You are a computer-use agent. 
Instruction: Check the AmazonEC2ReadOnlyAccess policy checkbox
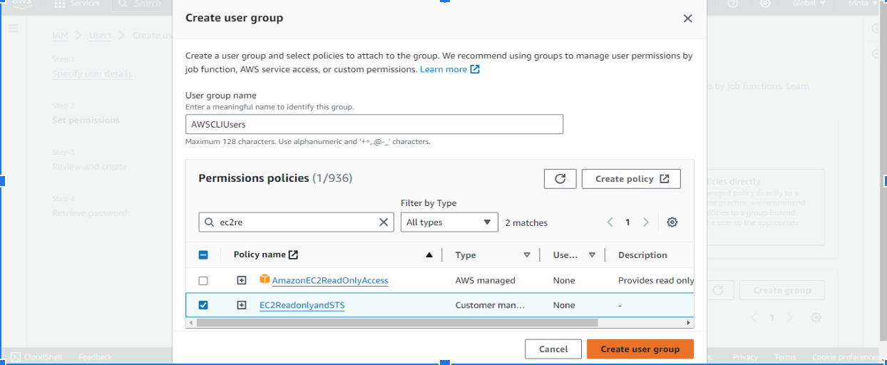tap(203, 281)
